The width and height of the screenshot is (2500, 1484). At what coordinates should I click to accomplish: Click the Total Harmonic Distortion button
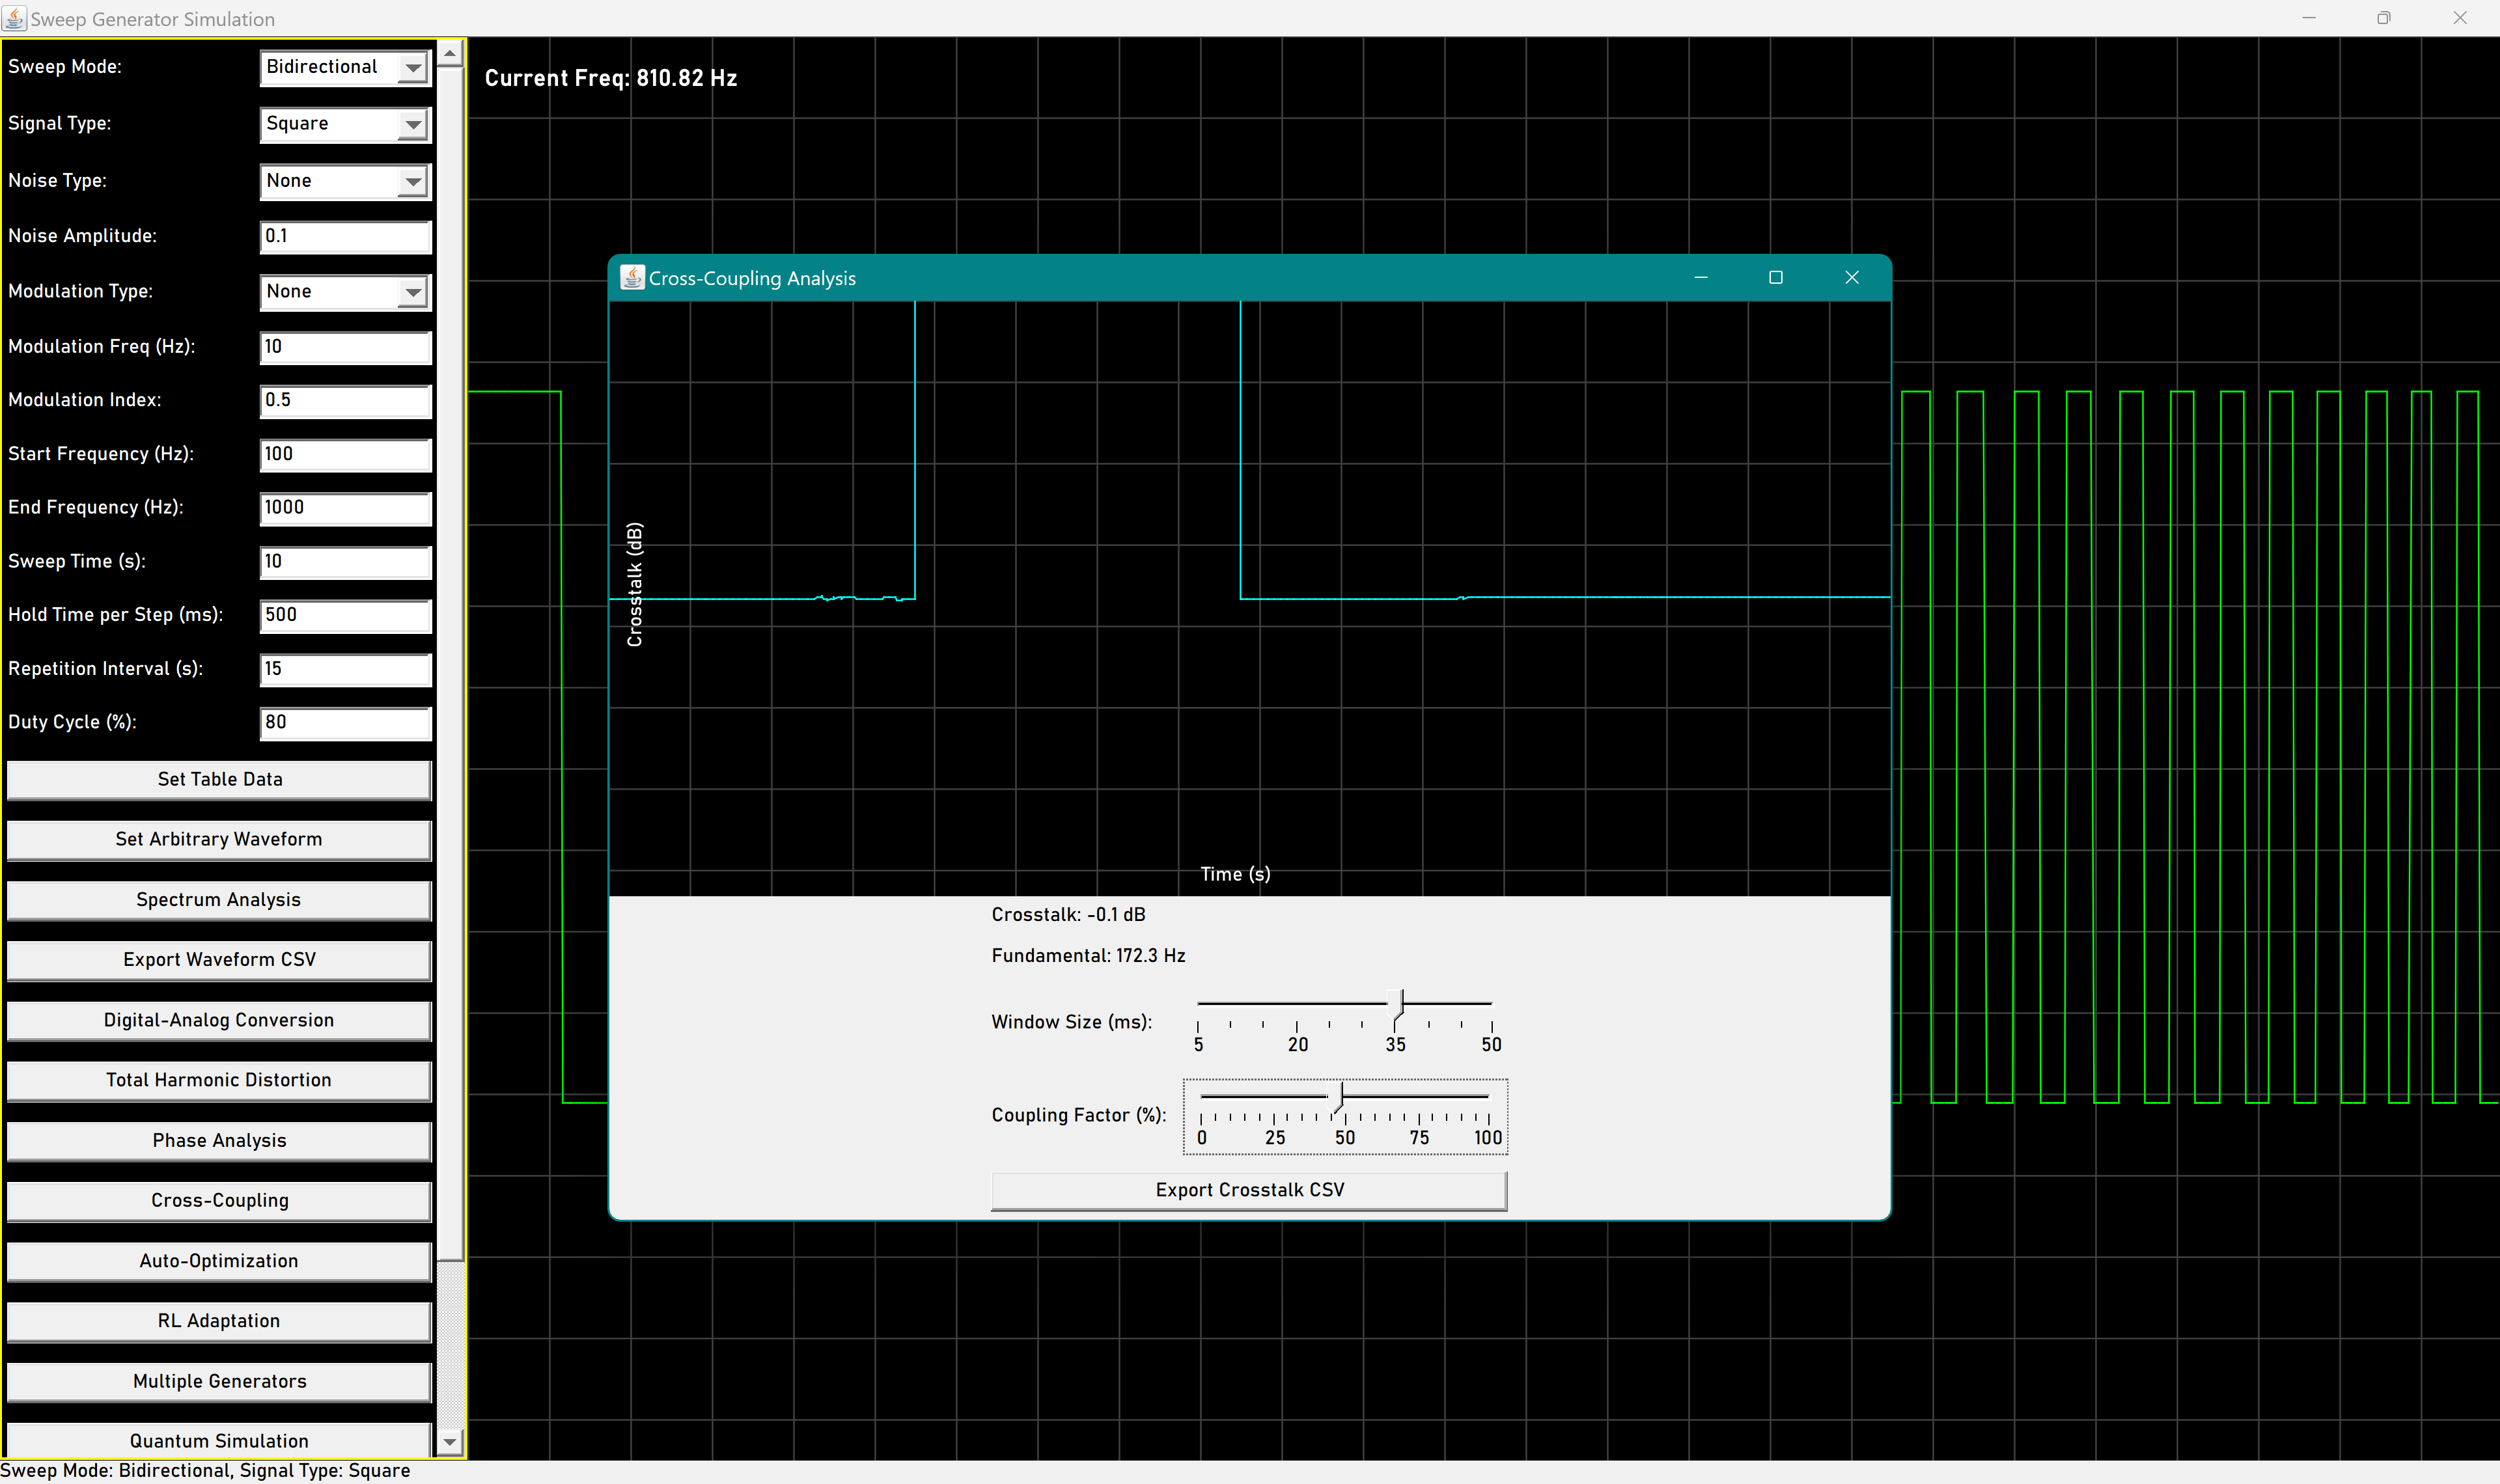219,1080
